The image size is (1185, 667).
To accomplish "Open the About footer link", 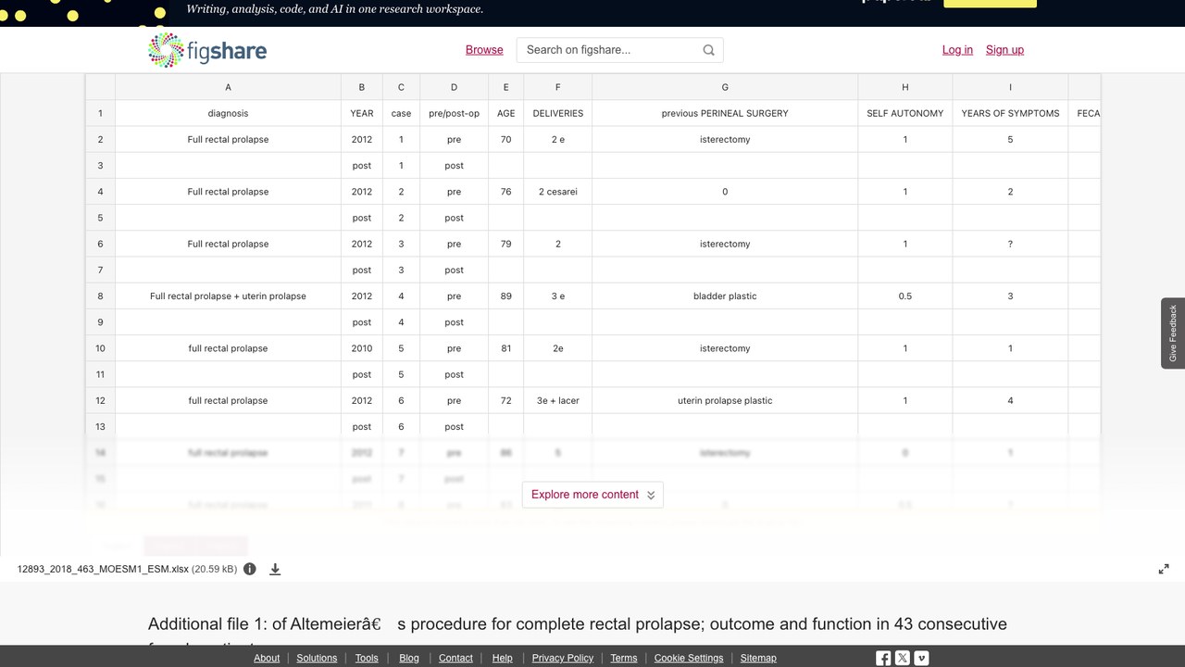I will [x=267, y=658].
